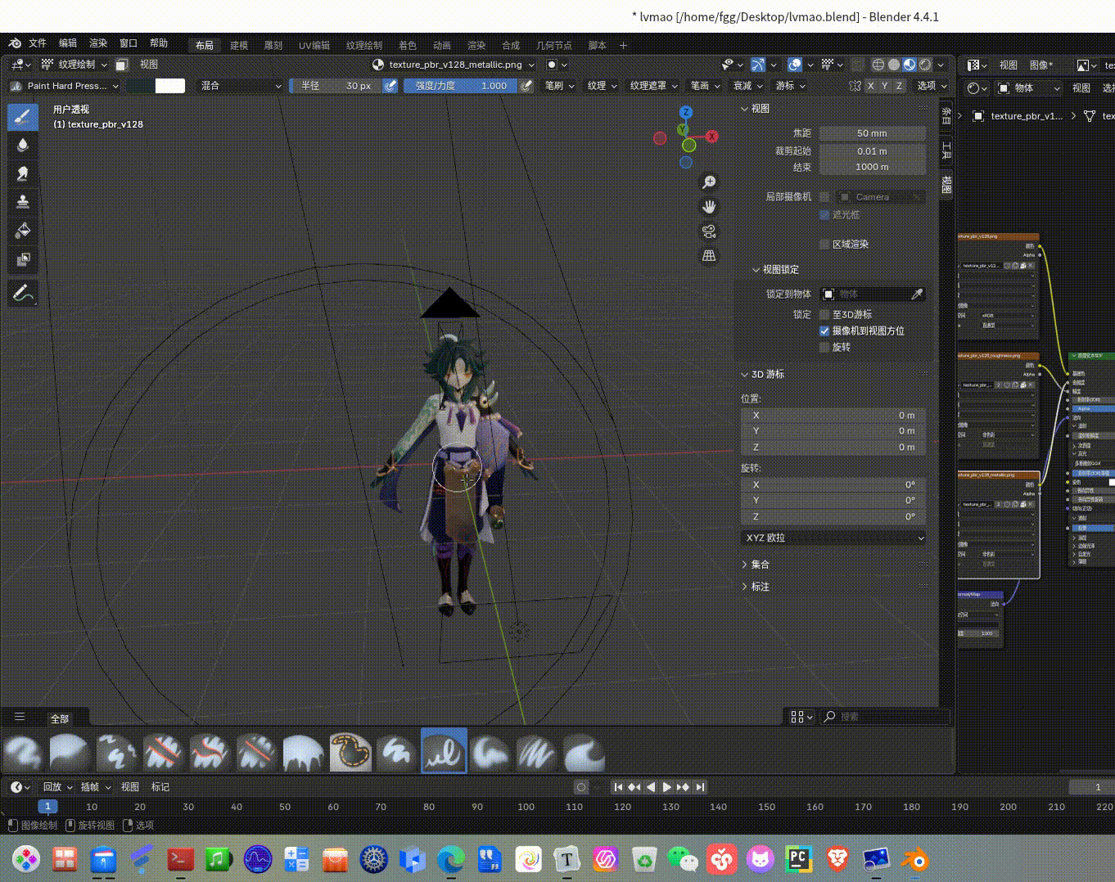1115x882 pixels.
Task: Select the Smear tool
Action: 23,173
